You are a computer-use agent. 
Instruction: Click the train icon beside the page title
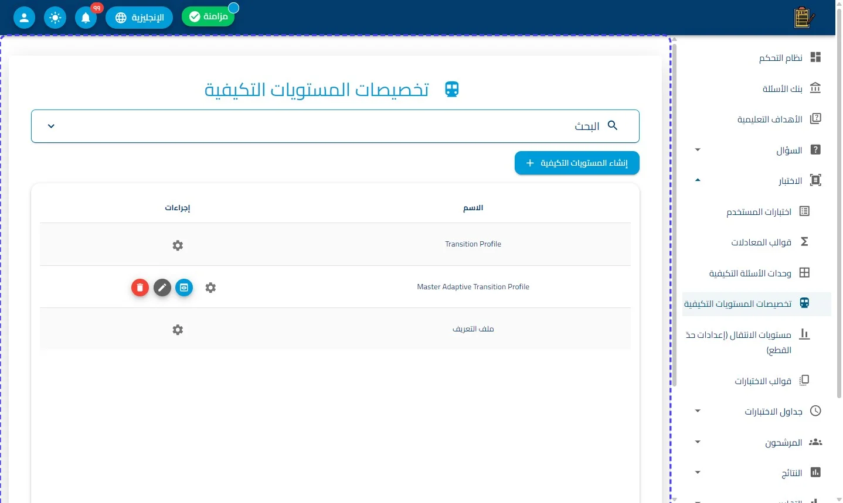pyautogui.click(x=451, y=89)
